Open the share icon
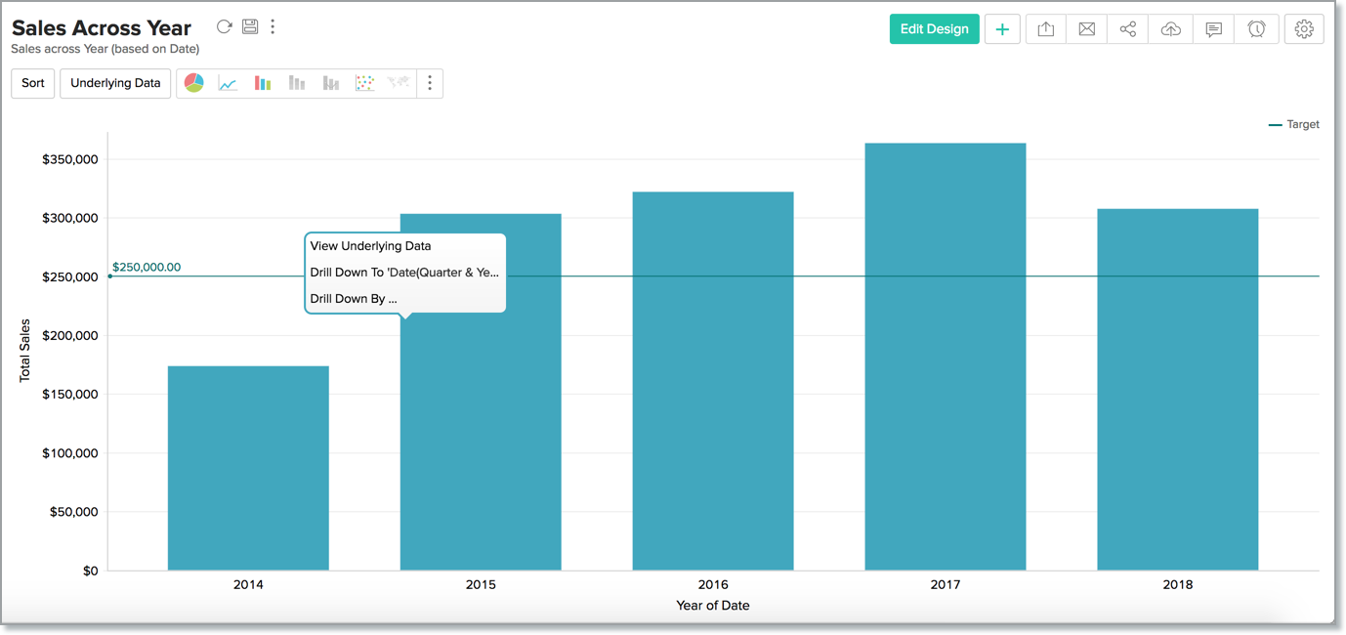 (x=1127, y=29)
